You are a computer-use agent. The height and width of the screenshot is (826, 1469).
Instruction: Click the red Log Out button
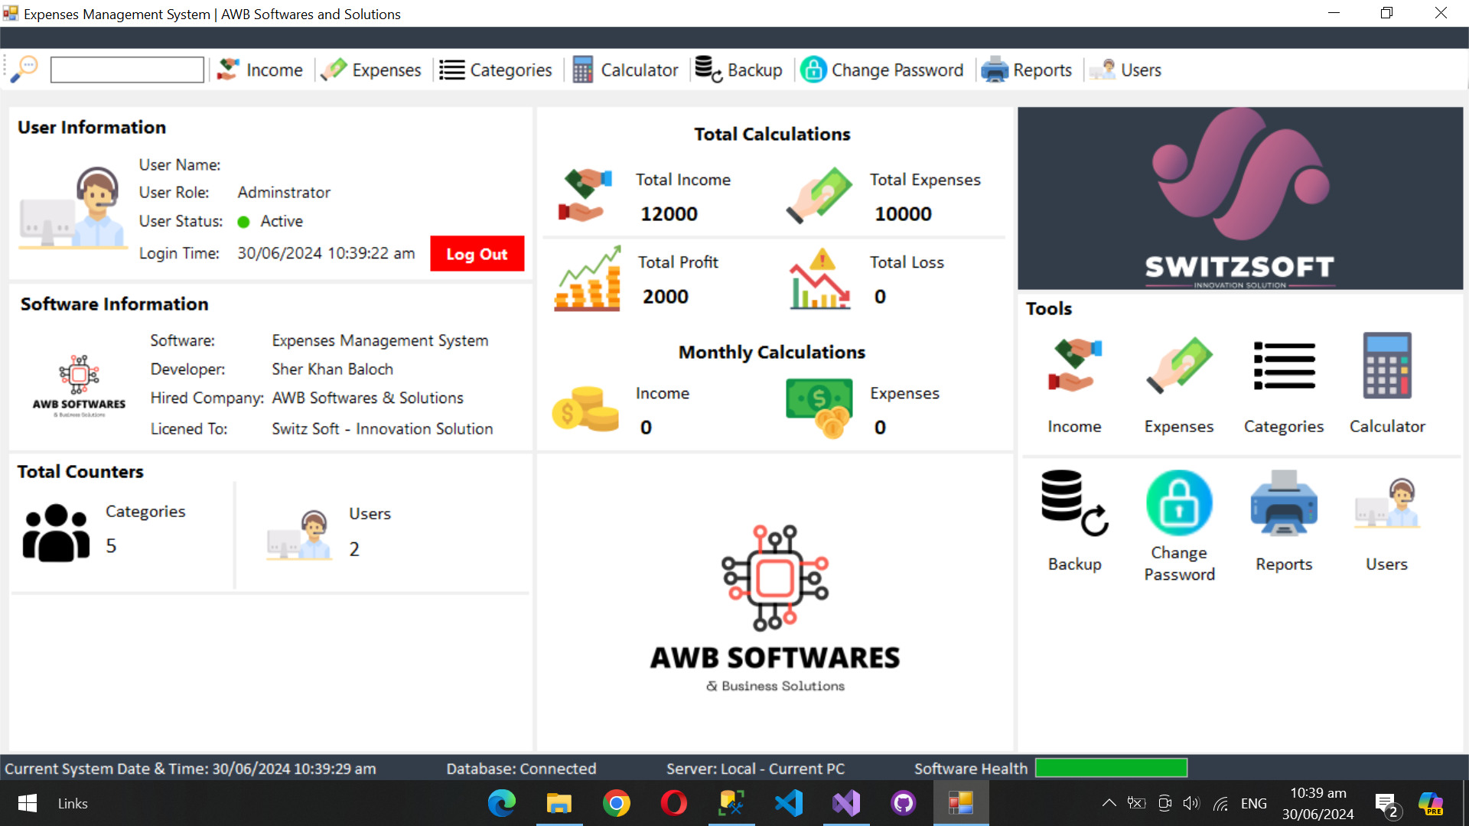point(477,254)
